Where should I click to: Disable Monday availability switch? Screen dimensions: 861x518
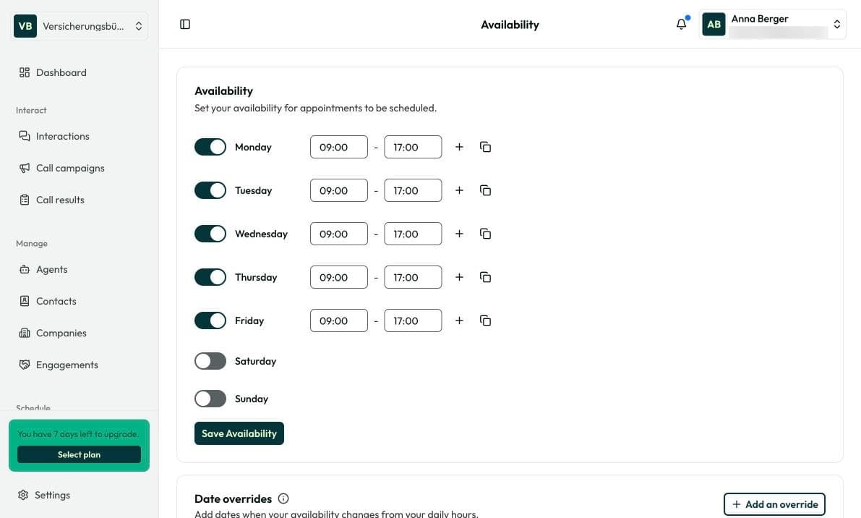tap(210, 147)
